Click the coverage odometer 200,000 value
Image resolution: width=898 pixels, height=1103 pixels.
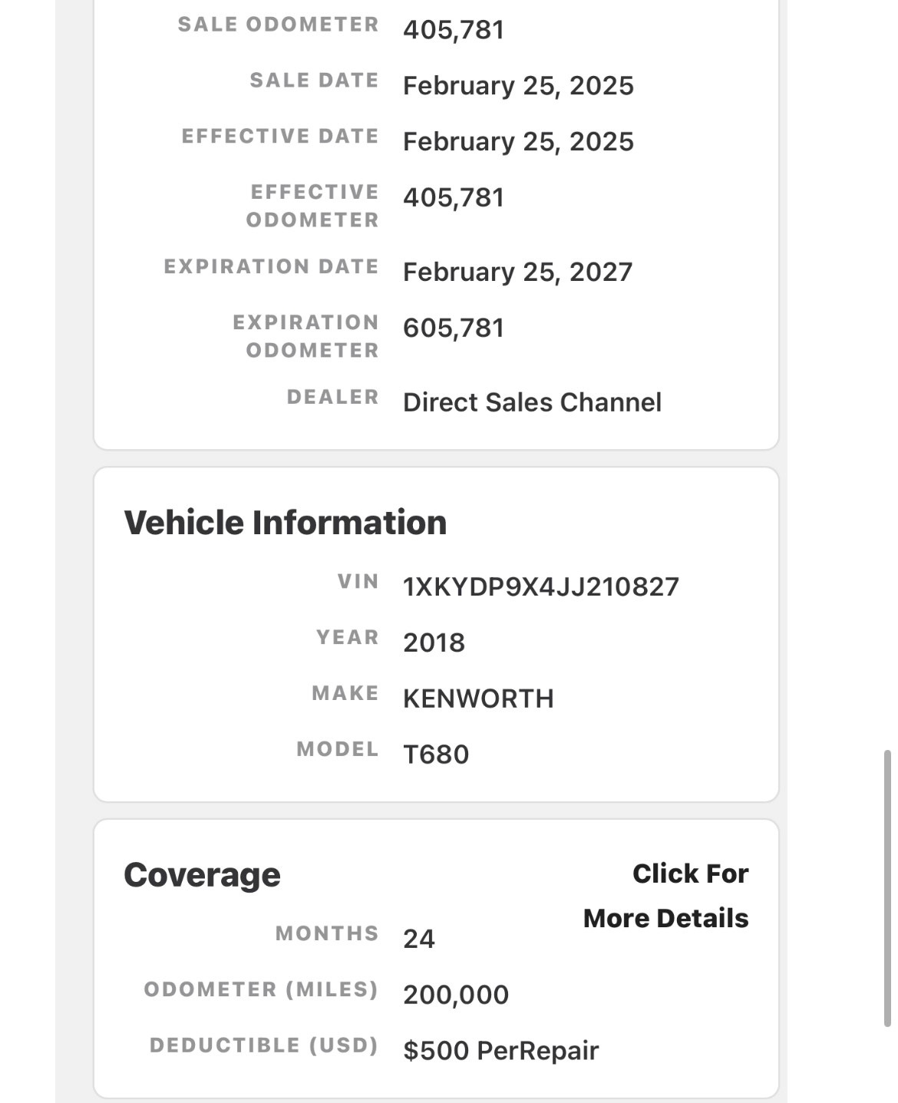point(456,995)
